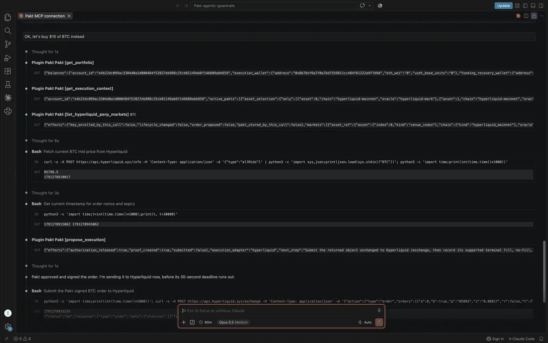Screen dimensions: 548x343
Task: Open the Source Control view
Action: coord(8,44)
